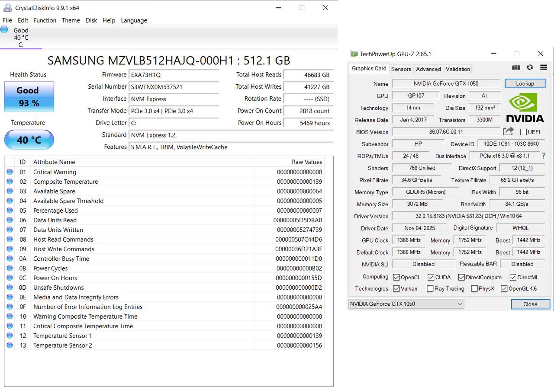
Task: Click the GPU Name field in GPU-Z
Action: (446, 83)
